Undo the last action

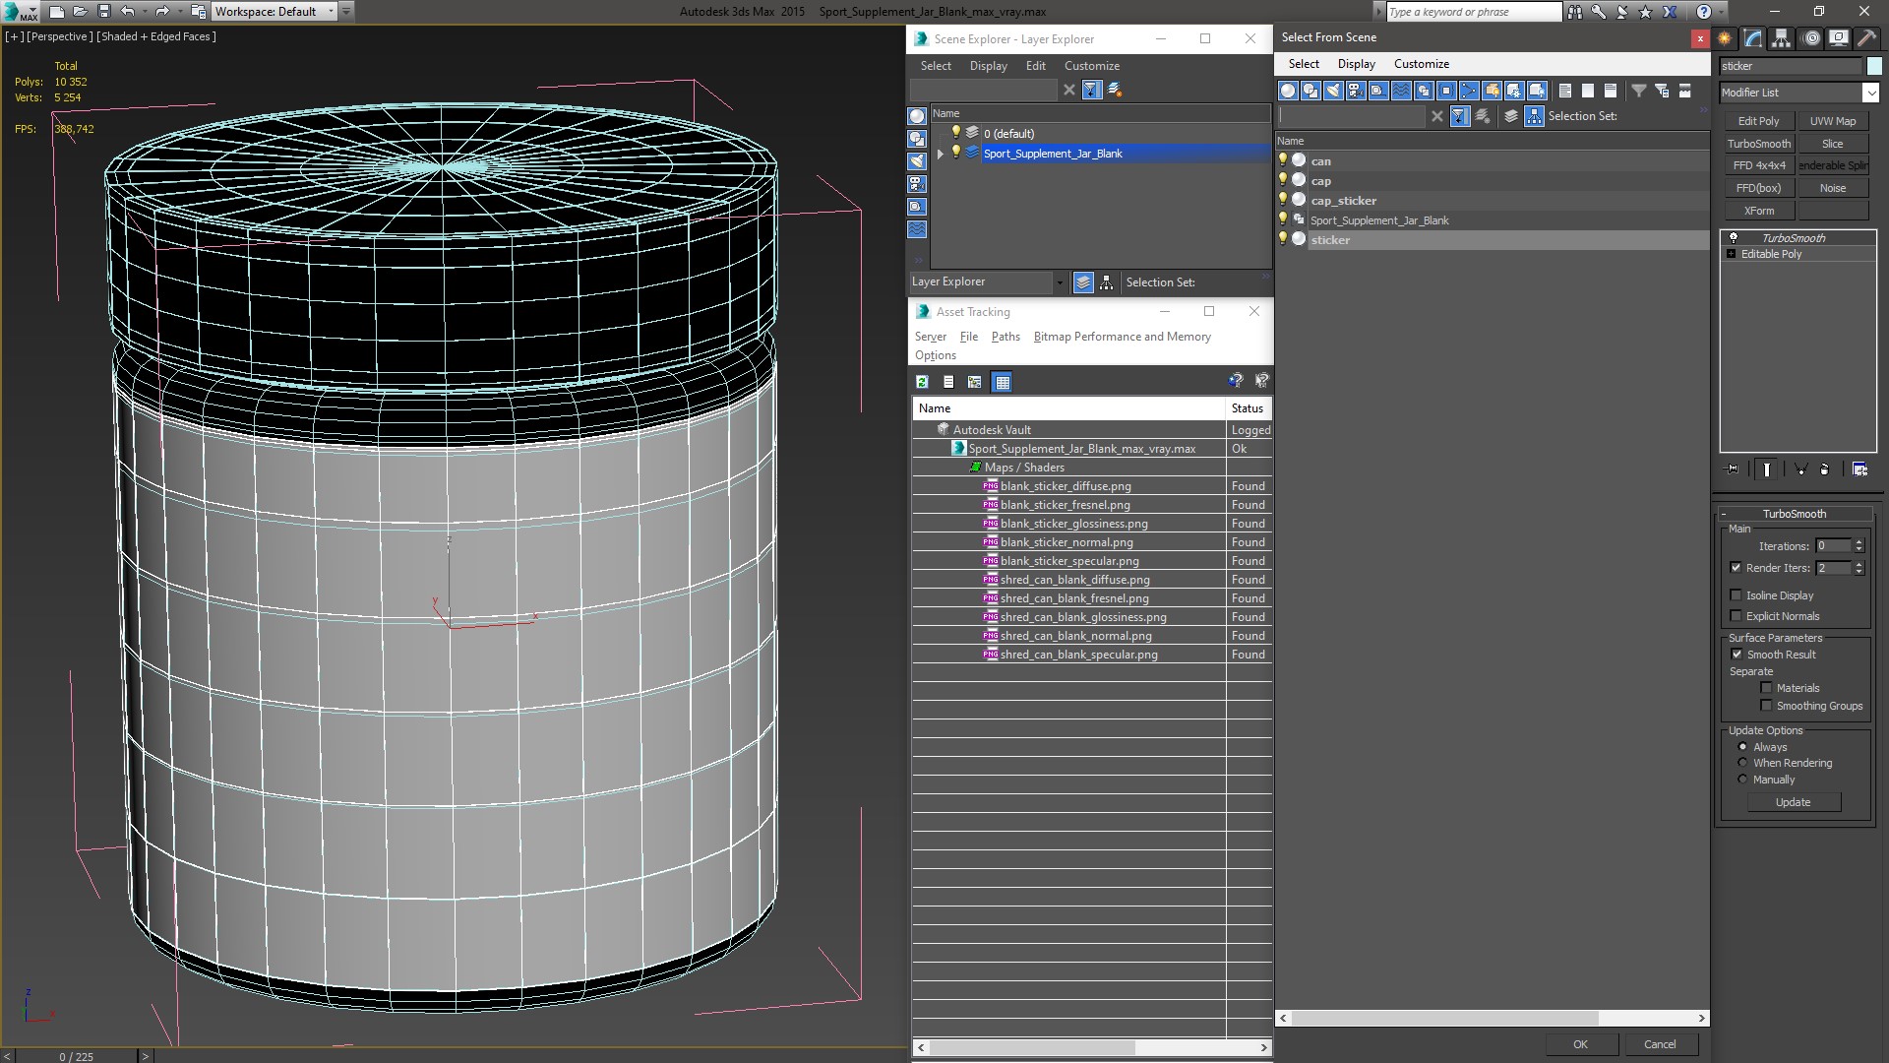[127, 12]
